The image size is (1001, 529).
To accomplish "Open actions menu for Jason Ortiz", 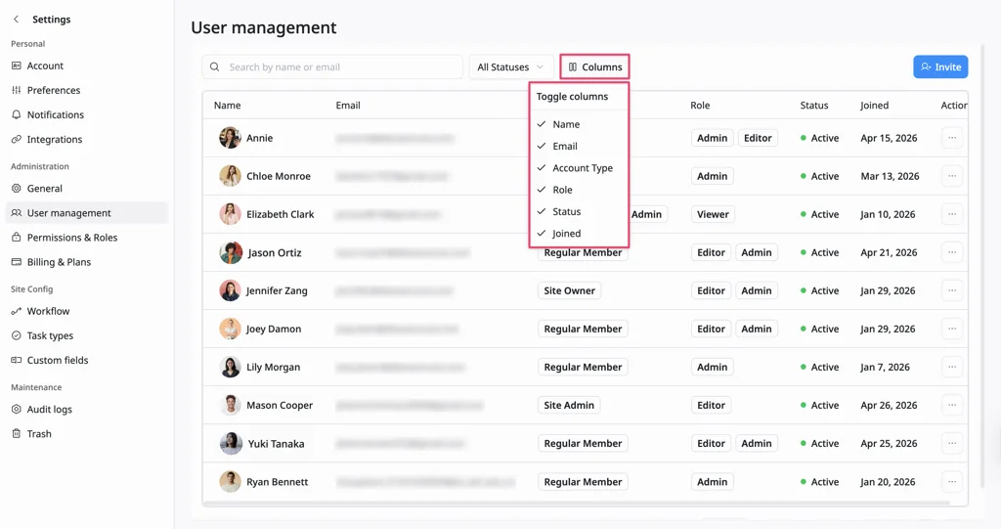I will pyautogui.click(x=952, y=252).
